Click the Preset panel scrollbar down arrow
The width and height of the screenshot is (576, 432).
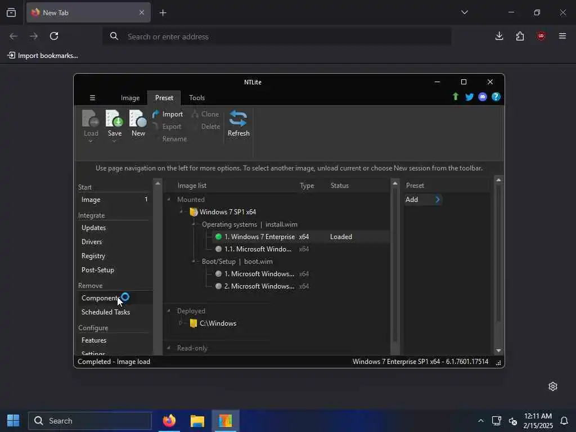click(x=498, y=350)
